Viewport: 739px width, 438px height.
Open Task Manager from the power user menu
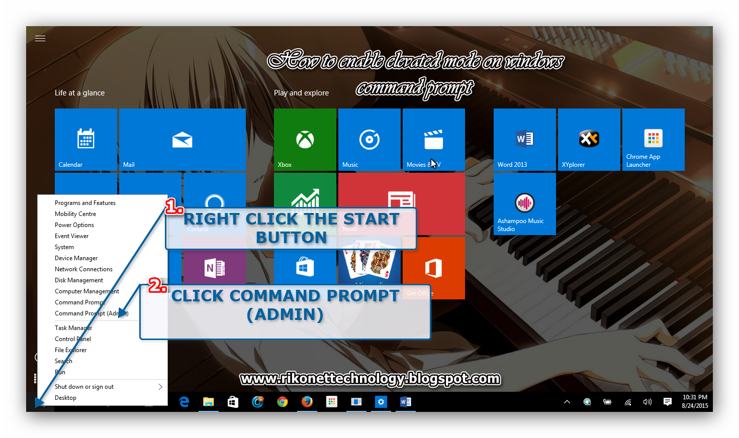pos(73,327)
